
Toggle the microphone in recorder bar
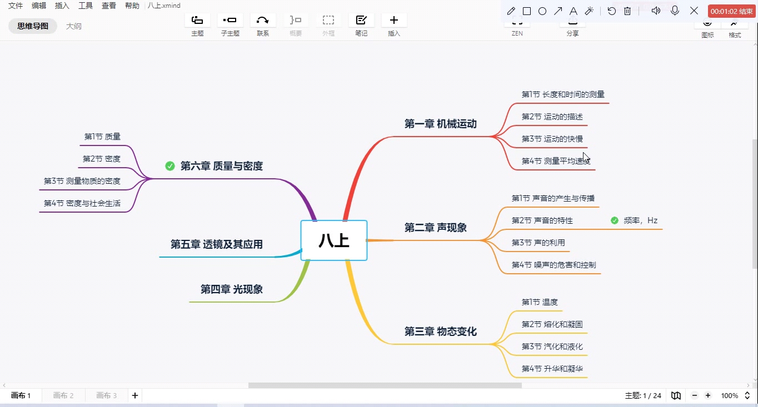pos(675,11)
